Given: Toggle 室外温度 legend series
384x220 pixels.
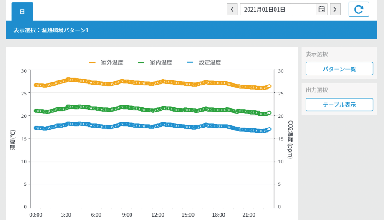Looking at the screenshot, I should [x=106, y=62].
